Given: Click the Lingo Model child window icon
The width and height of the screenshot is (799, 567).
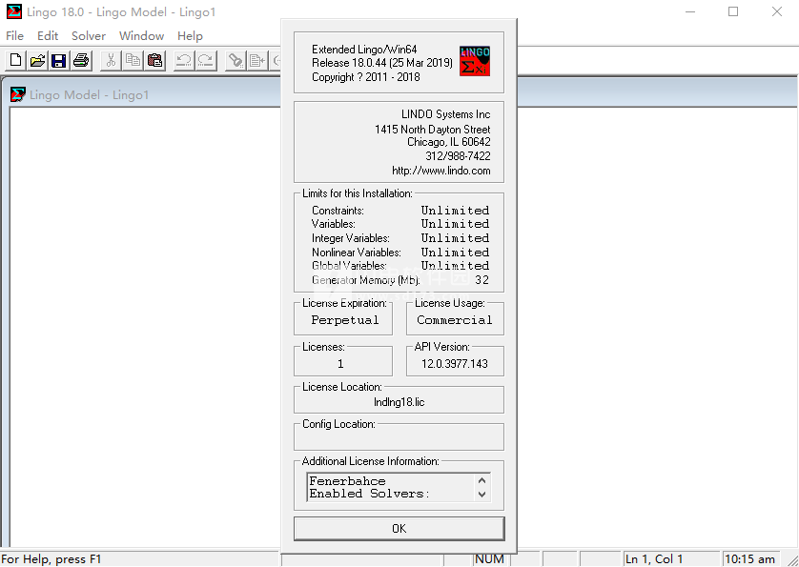Looking at the screenshot, I should tap(18, 94).
